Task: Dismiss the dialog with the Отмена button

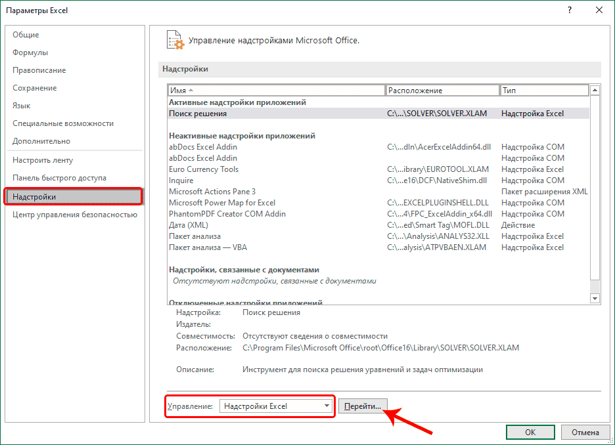Action: [585, 432]
